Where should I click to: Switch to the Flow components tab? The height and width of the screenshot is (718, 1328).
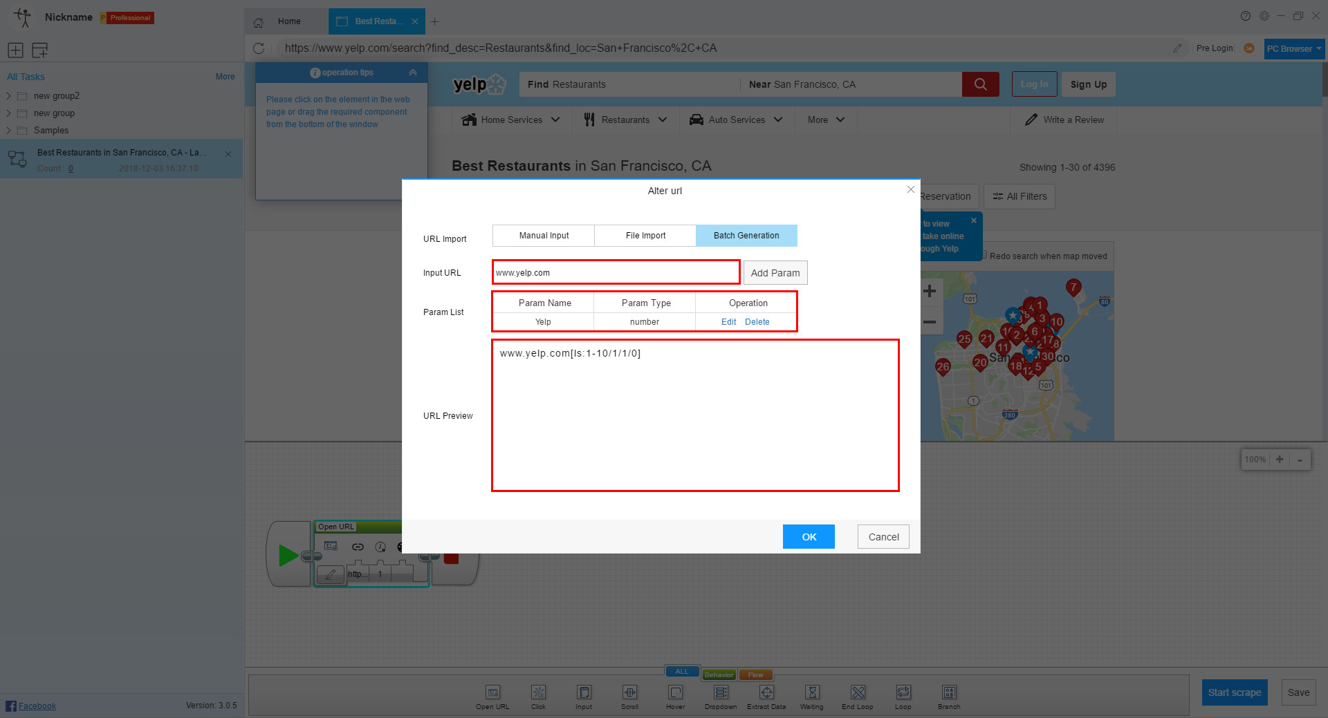[x=755, y=674]
